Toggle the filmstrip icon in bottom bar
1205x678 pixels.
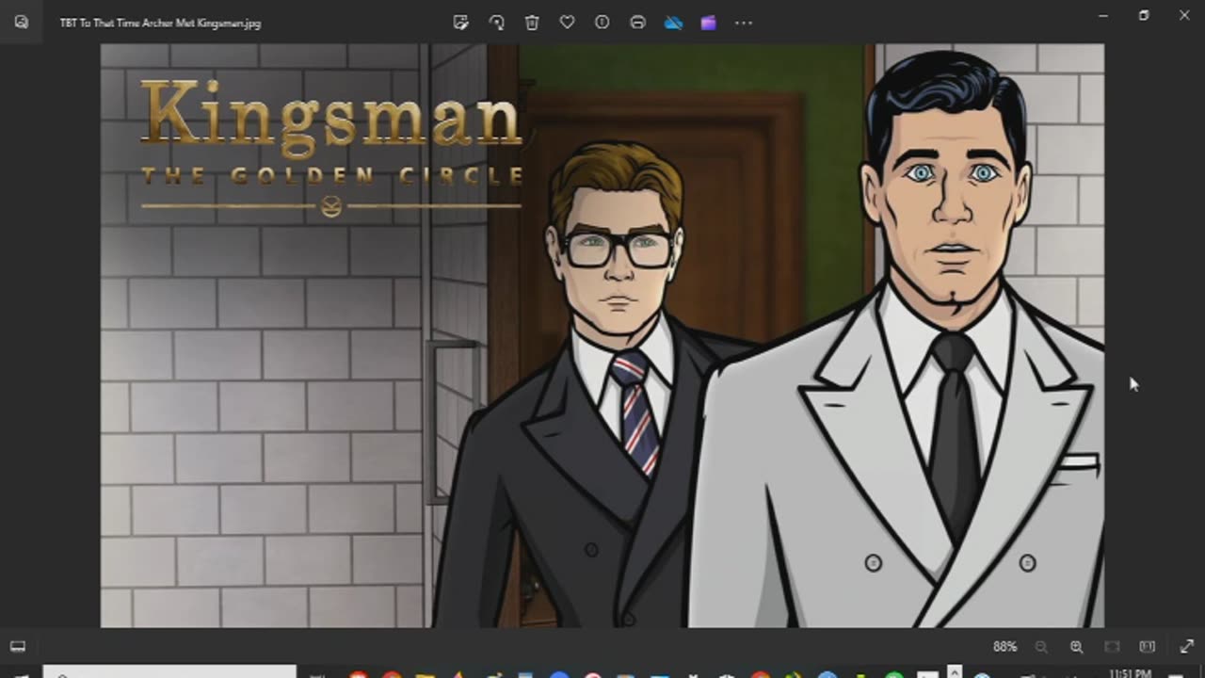click(x=18, y=646)
